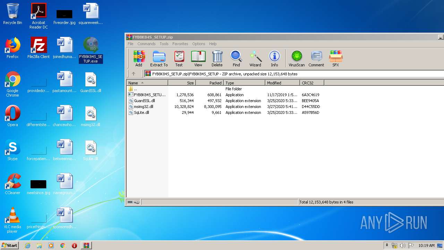Click WinRAR taskbar button
Viewport: 444px width, 250px height.
click(86, 245)
